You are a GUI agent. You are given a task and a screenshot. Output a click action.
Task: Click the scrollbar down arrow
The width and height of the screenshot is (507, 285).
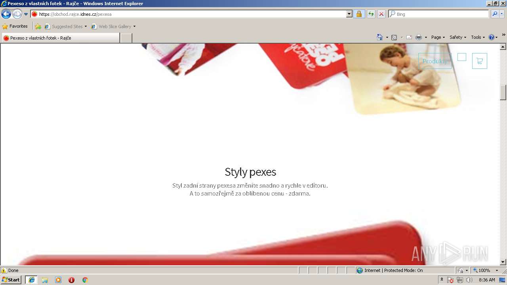(503, 262)
